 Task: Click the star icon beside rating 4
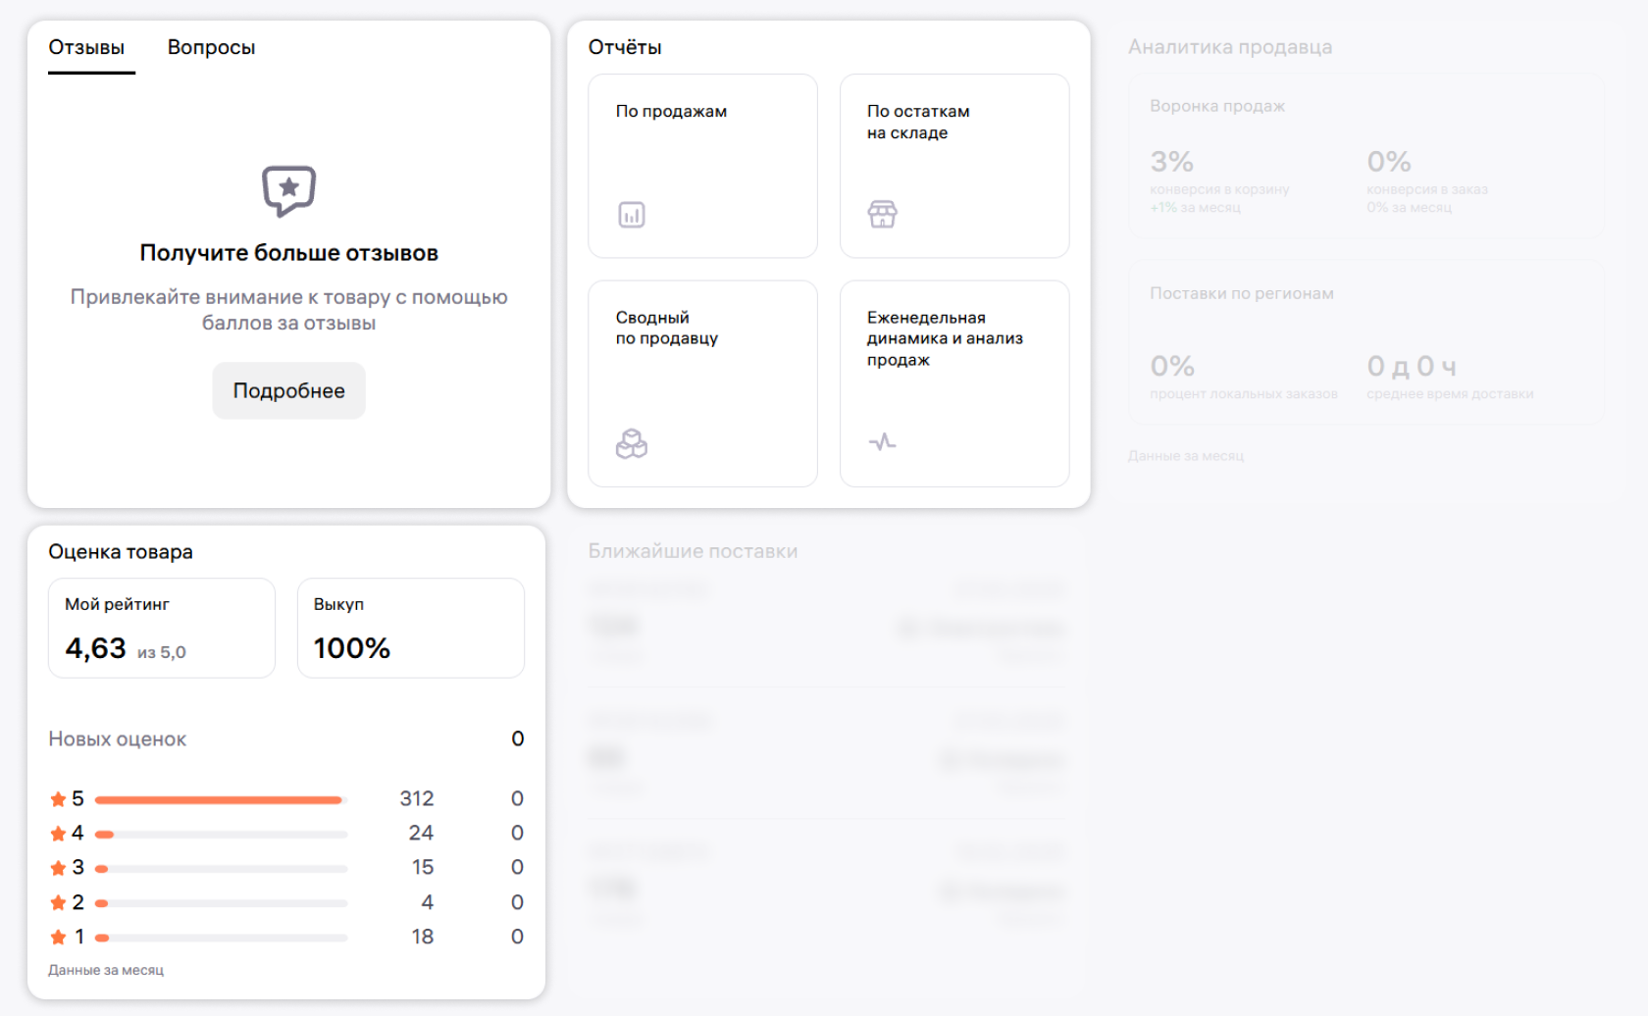58,834
